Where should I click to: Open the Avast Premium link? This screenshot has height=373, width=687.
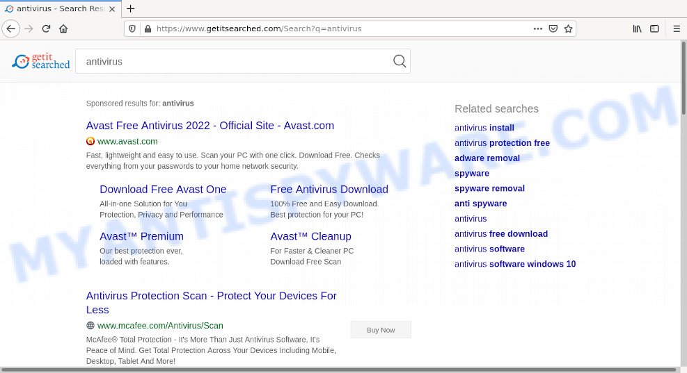(x=141, y=237)
